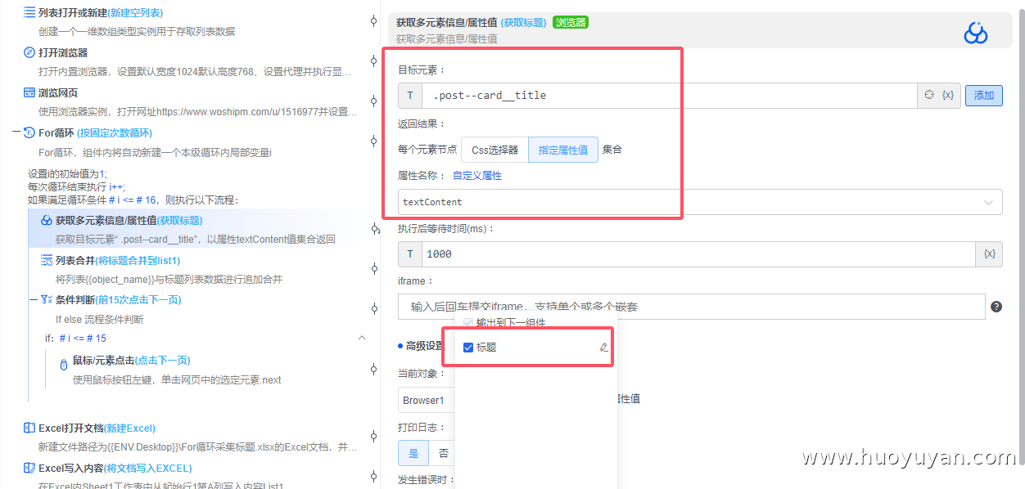Click the list icon of 列表打开或新建 step

(x=29, y=12)
